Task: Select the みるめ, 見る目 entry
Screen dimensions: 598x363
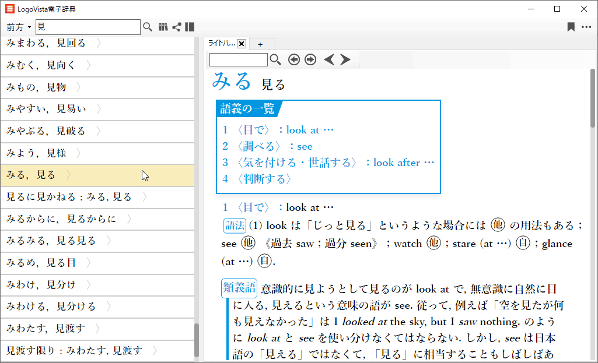Action: click(97, 263)
